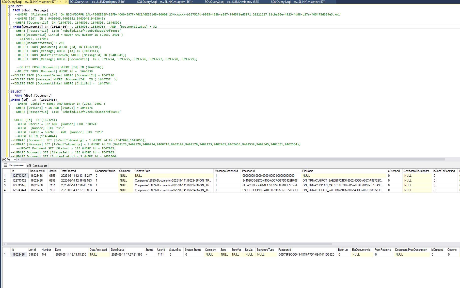Select row header 3 in first grid
Screen dimensions: 460x288
(x=6, y=185)
